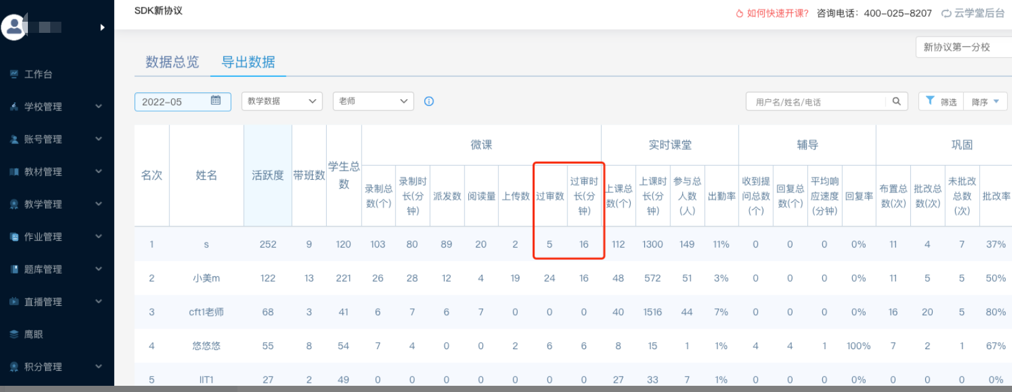Expand 积分管理 menu chevron
The width and height of the screenshot is (1012, 392).
[99, 367]
